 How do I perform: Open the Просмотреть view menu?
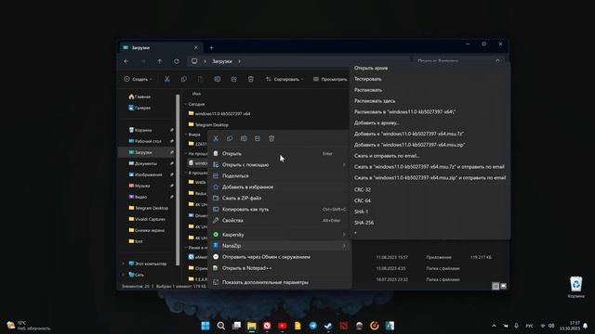330,79
